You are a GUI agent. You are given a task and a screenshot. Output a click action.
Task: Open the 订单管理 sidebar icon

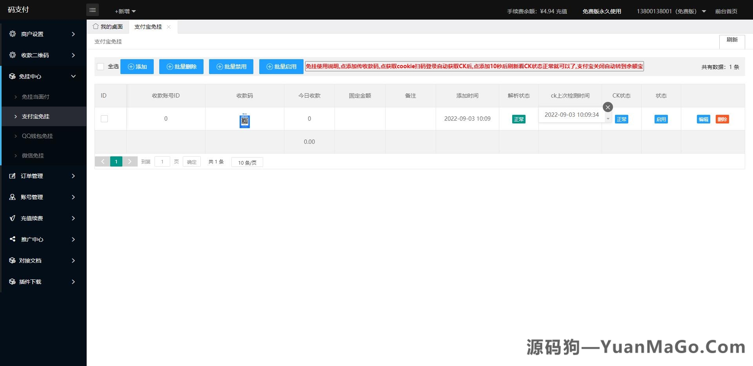click(12, 176)
